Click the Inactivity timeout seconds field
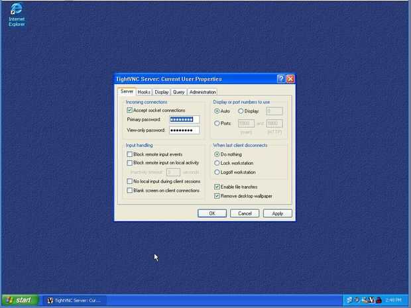411x308 pixels. (x=173, y=172)
